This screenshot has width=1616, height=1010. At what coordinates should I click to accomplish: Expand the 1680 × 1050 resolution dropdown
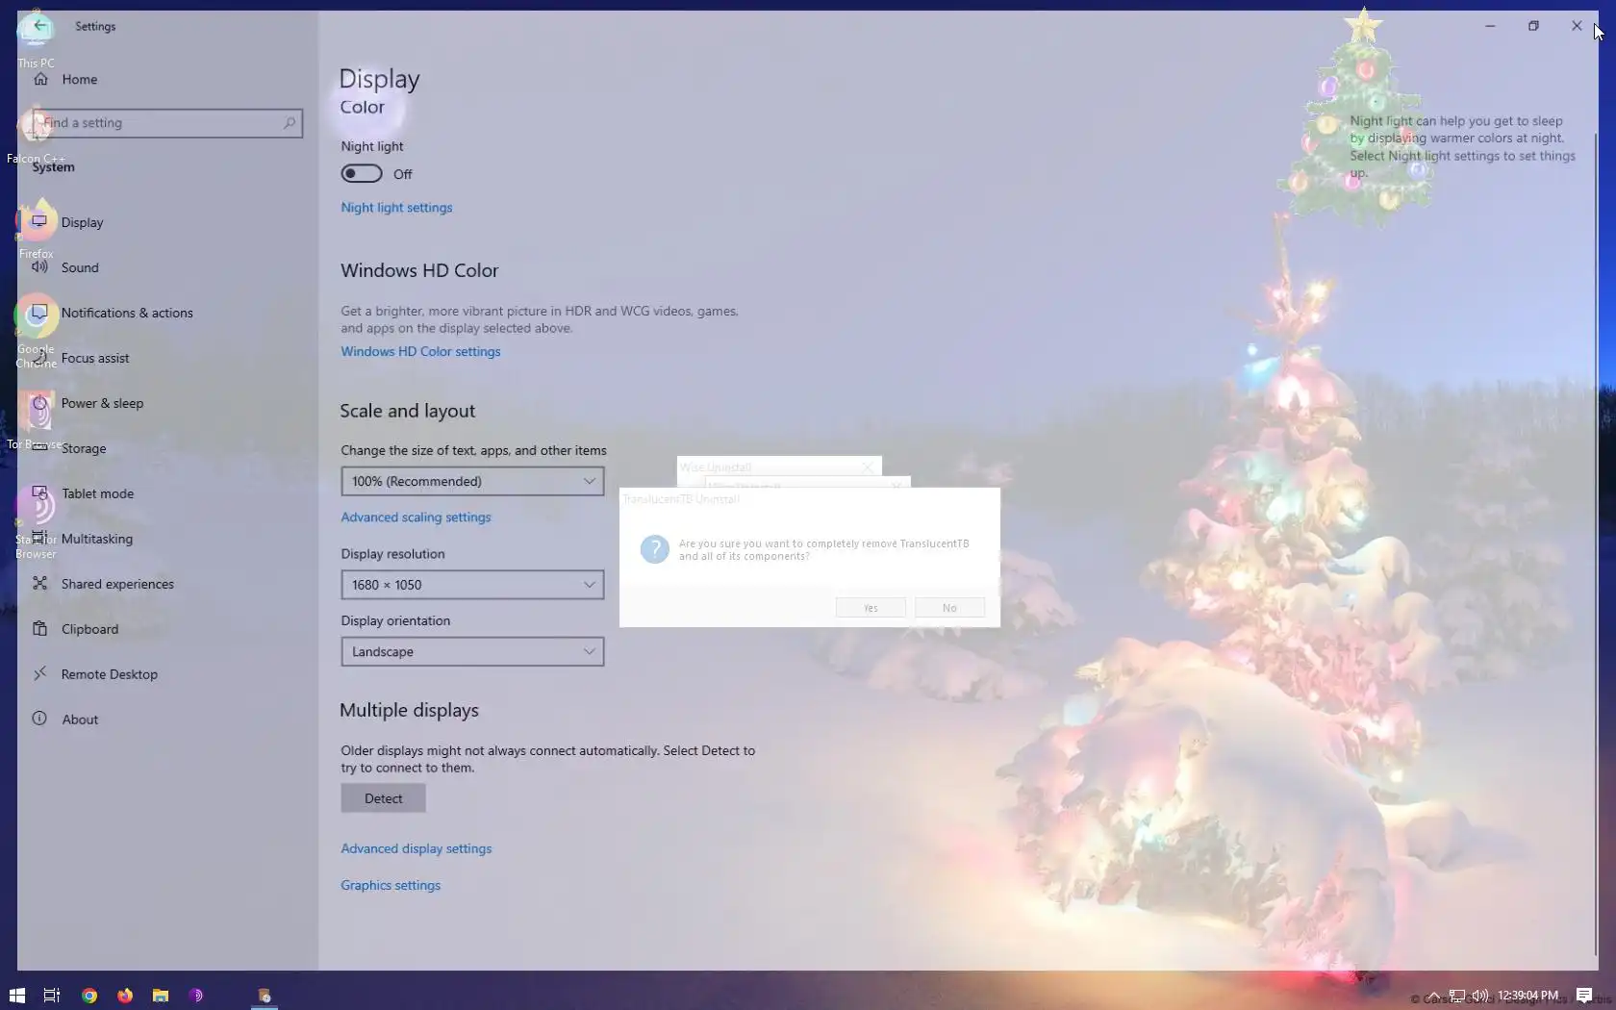[x=472, y=585]
